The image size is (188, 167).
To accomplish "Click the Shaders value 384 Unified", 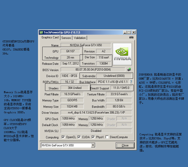I will tap(74, 88).
